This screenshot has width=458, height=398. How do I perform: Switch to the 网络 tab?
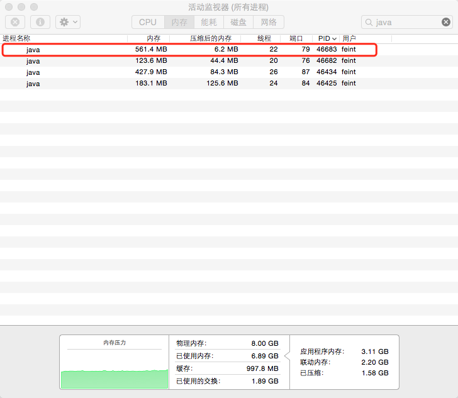click(x=269, y=22)
